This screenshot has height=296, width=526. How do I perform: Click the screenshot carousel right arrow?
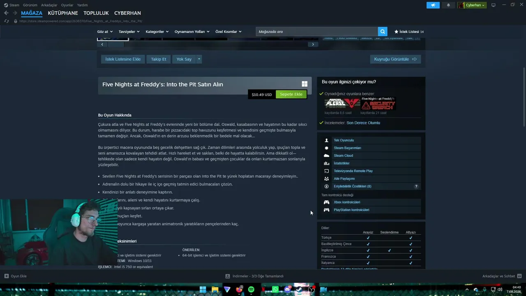(313, 44)
